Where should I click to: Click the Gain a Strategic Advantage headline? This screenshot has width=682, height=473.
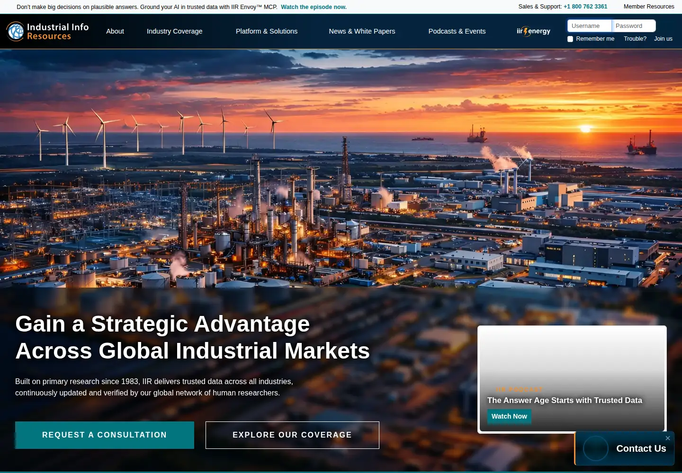[x=192, y=337]
